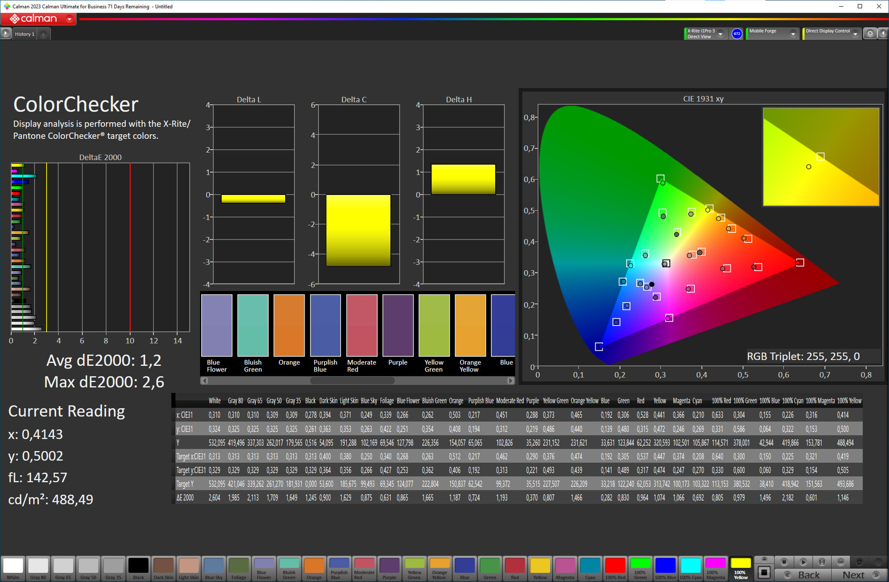This screenshot has width=889, height=582.
Task: Expand the X-Rite i1Pro 3 meter dropdown
Action: [x=720, y=33]
